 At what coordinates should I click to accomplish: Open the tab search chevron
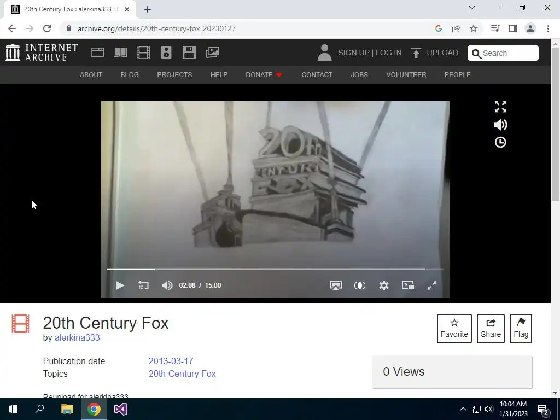click(x=472, y=8)
